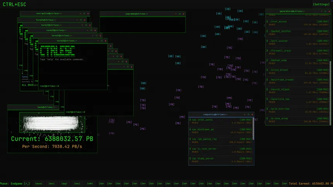Open the Settings menu
Viewport: 333px width, 187px height.
pyautogui.click(x=321, y=4)
